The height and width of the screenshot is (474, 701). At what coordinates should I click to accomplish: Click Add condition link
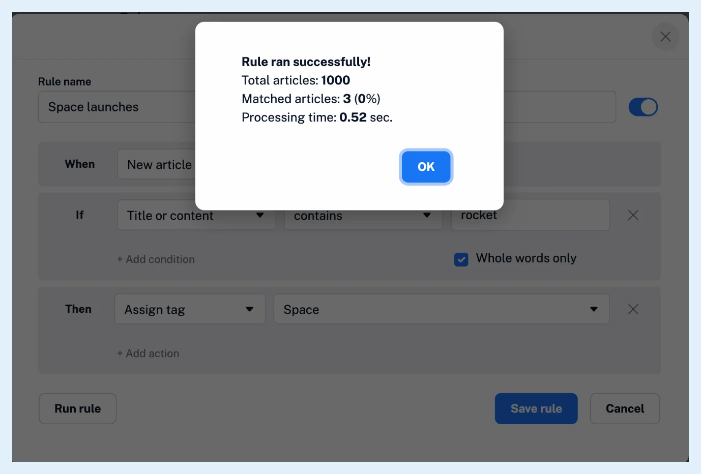156,259
